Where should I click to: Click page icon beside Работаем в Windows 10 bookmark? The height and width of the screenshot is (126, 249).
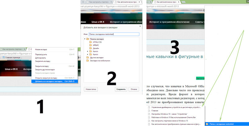tap(149, 117)
